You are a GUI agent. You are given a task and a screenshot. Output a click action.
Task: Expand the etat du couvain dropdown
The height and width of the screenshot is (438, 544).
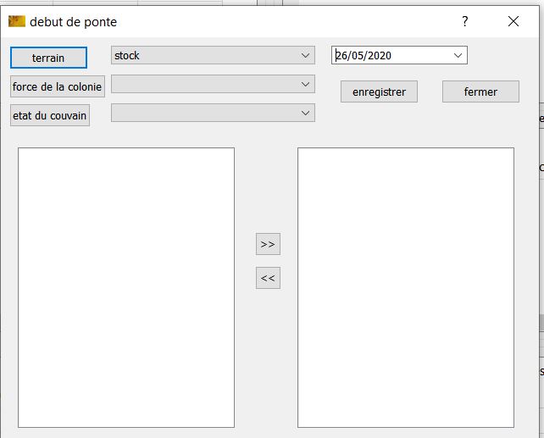point(305,113)
